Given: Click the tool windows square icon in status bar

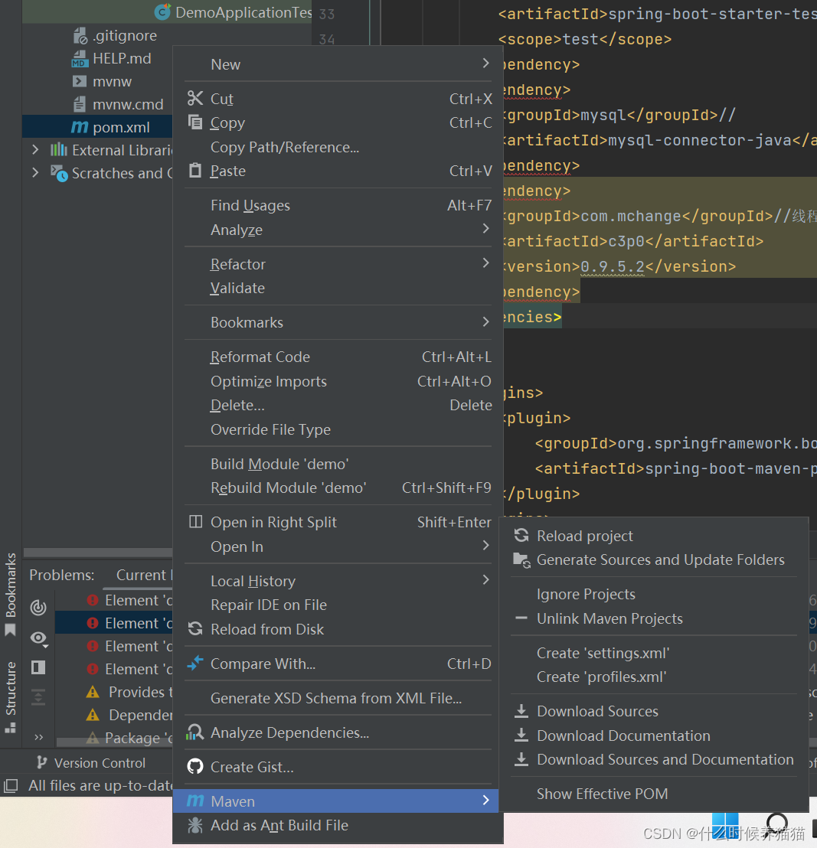Looking at the screenshot, I should click(11, 785).
